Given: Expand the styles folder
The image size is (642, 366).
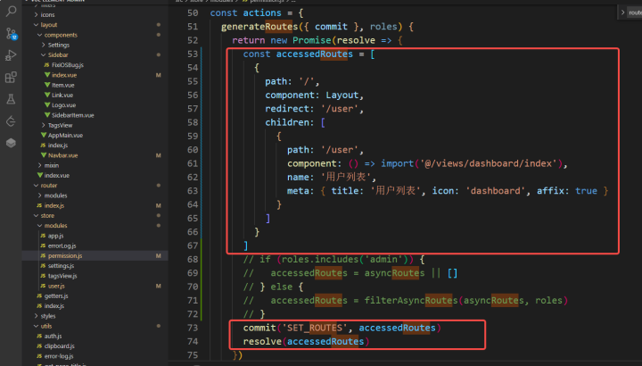Looking at the screenshot, I should coord(48,316).
